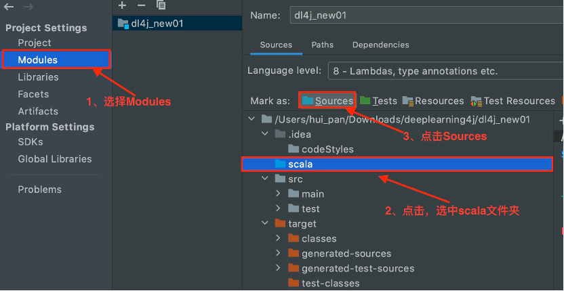
Task: Mark selected folder as Sources
Action: click(x=327, y=101)
